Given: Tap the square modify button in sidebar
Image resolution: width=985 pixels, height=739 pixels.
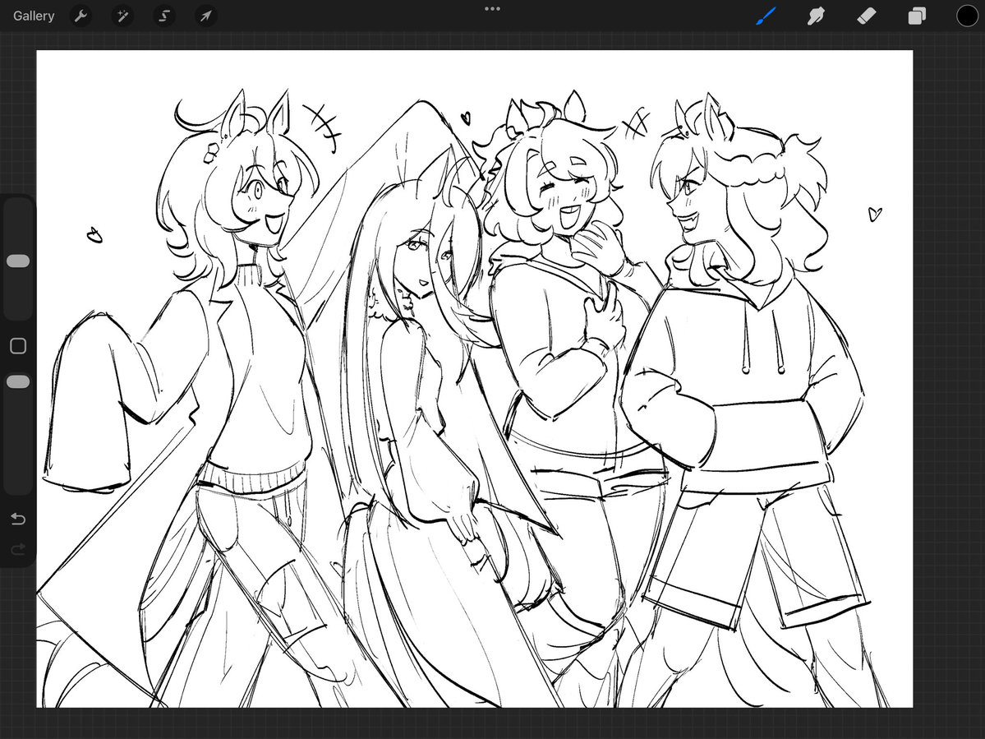Looking at the screenshot, I should pyautogui.click(x=17, y=345).
